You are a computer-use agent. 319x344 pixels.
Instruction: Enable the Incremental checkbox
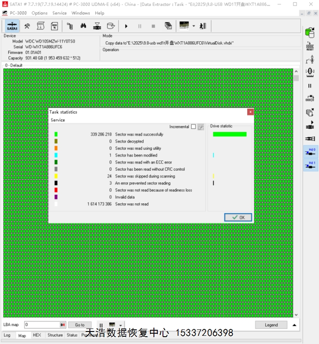click(x=193, y=126)
